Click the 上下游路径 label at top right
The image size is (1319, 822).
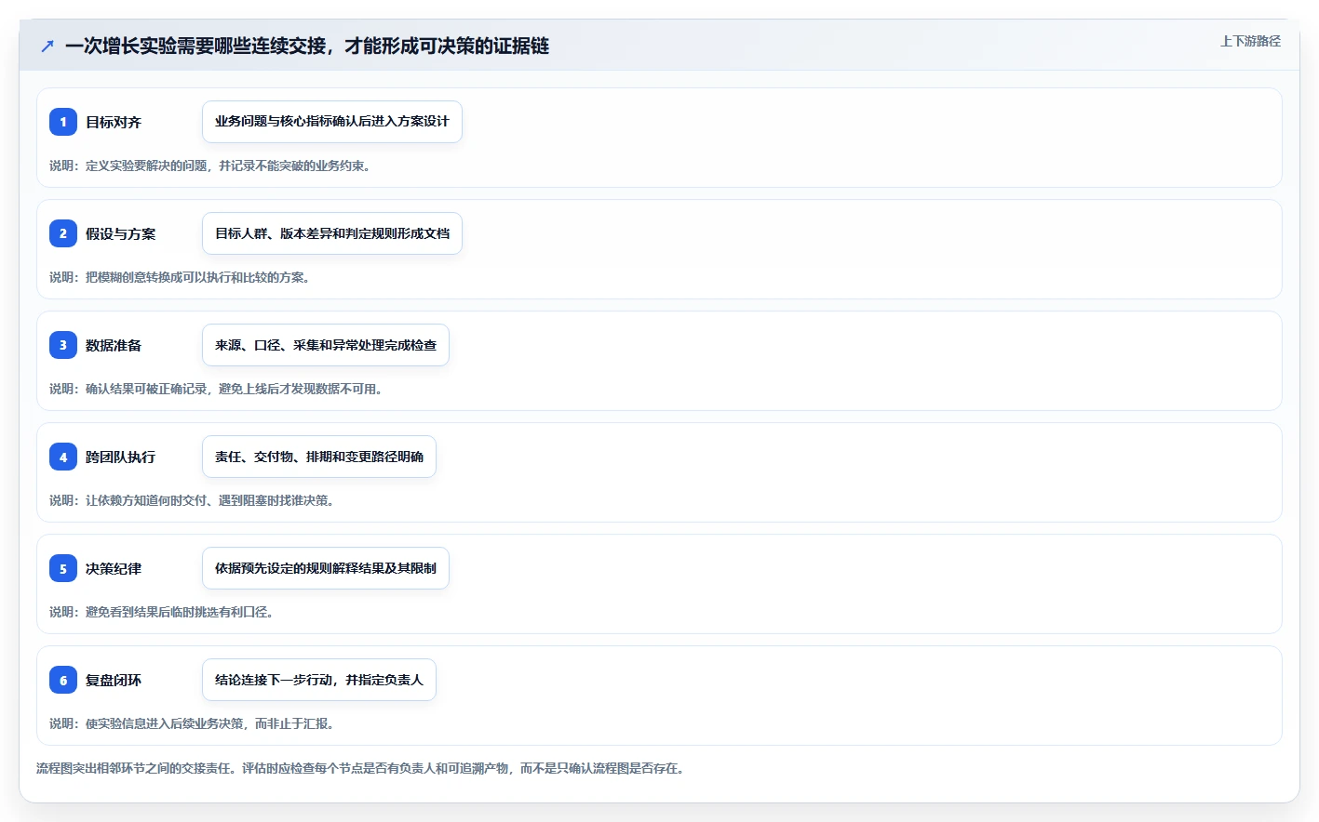[x=1250, y=41]
